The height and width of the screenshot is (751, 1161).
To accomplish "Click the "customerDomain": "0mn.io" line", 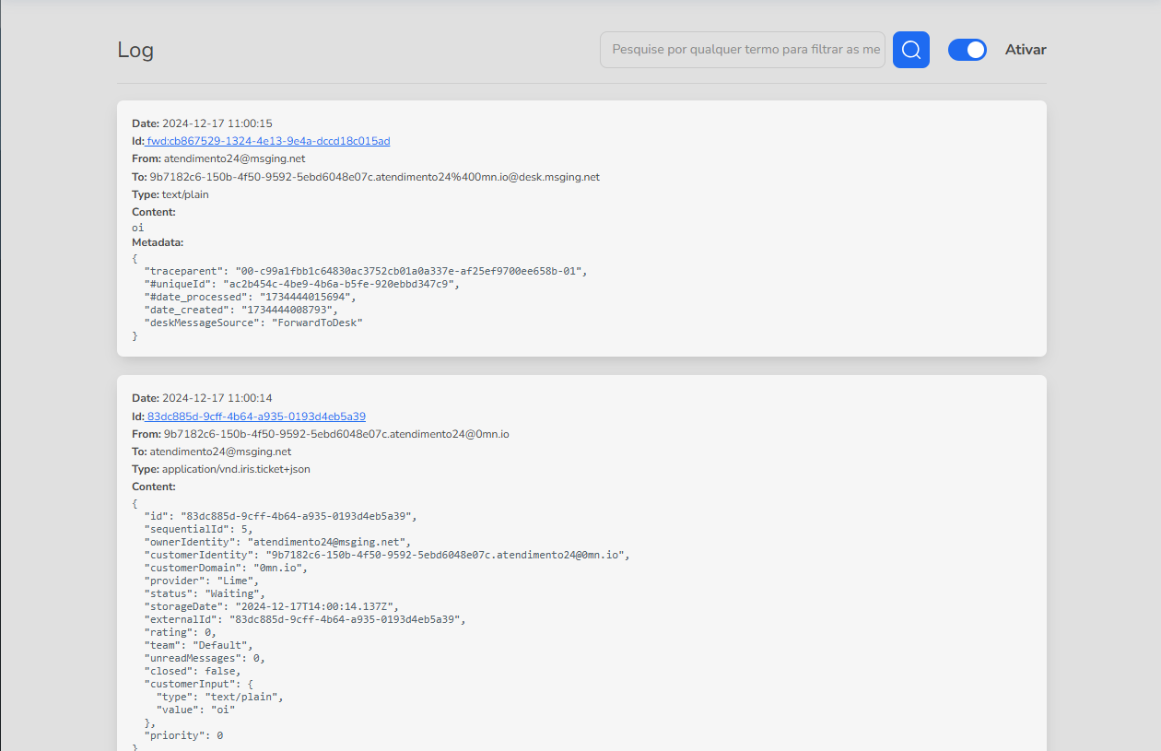I will 225,568.
